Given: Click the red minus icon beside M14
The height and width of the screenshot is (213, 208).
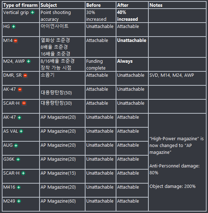Looking at the screenshot, I should [16, 41].
